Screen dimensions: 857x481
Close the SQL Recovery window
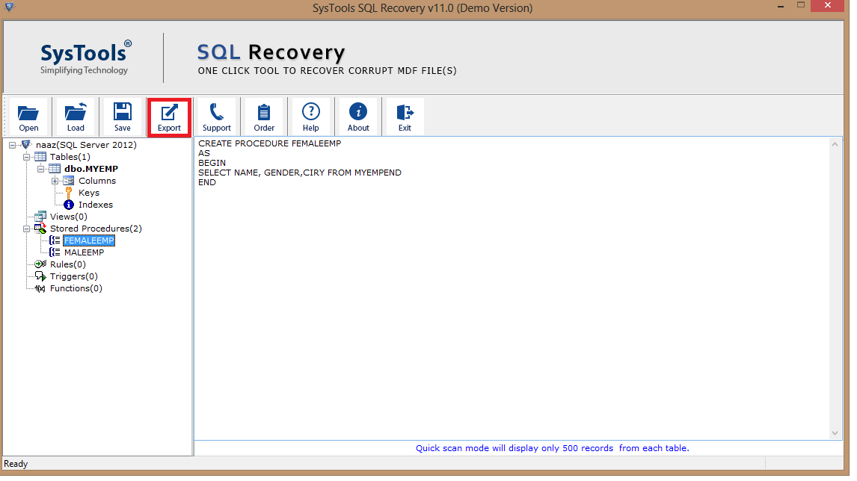(x=828, y=6)
